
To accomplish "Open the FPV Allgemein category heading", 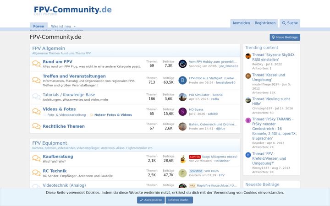I will click(x=49, y=49).
